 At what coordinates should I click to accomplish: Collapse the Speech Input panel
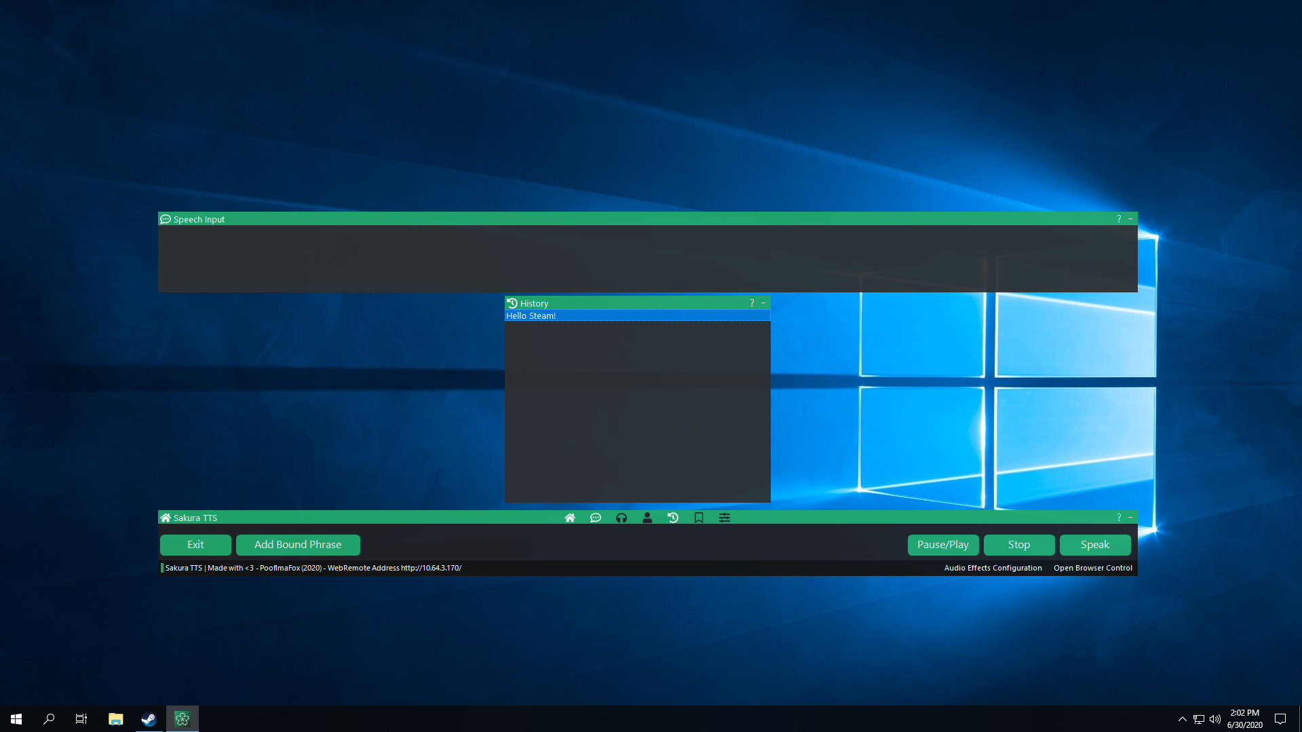pos(1130,219)
